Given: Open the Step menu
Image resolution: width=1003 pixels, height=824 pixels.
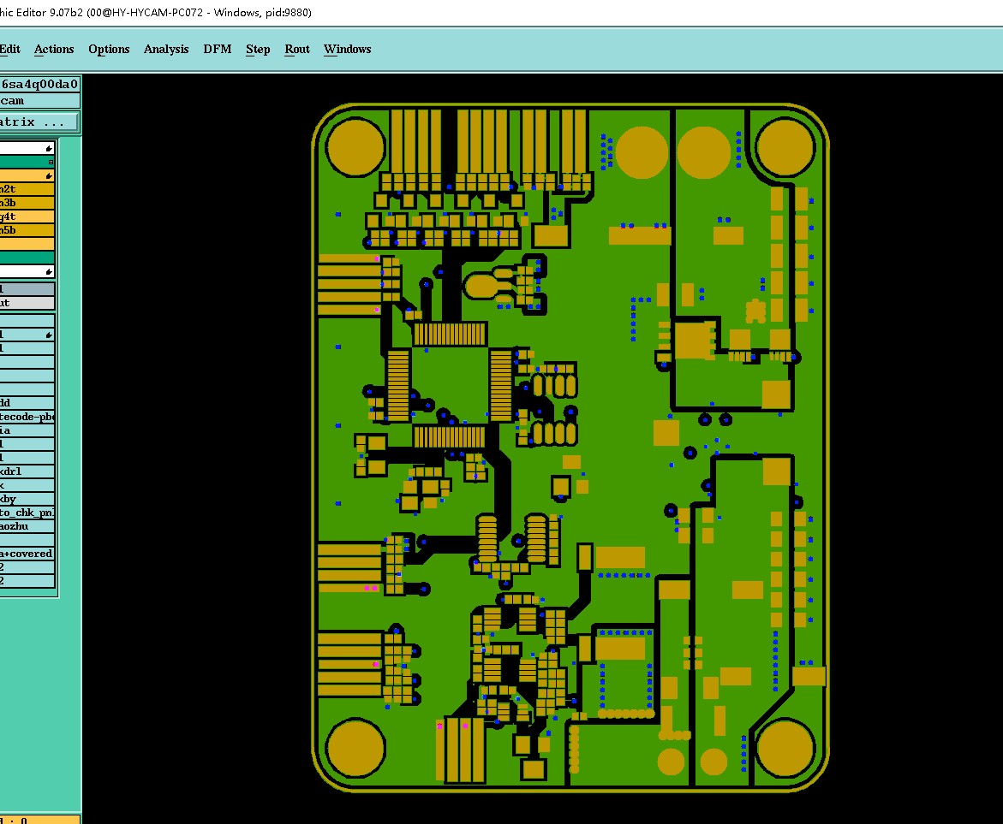Looking at the screenshot, I should (x=258, y=50).
